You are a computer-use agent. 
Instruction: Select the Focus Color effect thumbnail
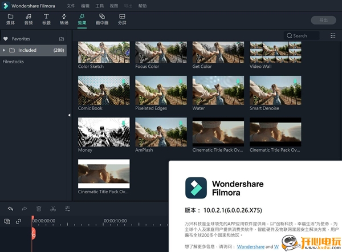click(161, 52)
